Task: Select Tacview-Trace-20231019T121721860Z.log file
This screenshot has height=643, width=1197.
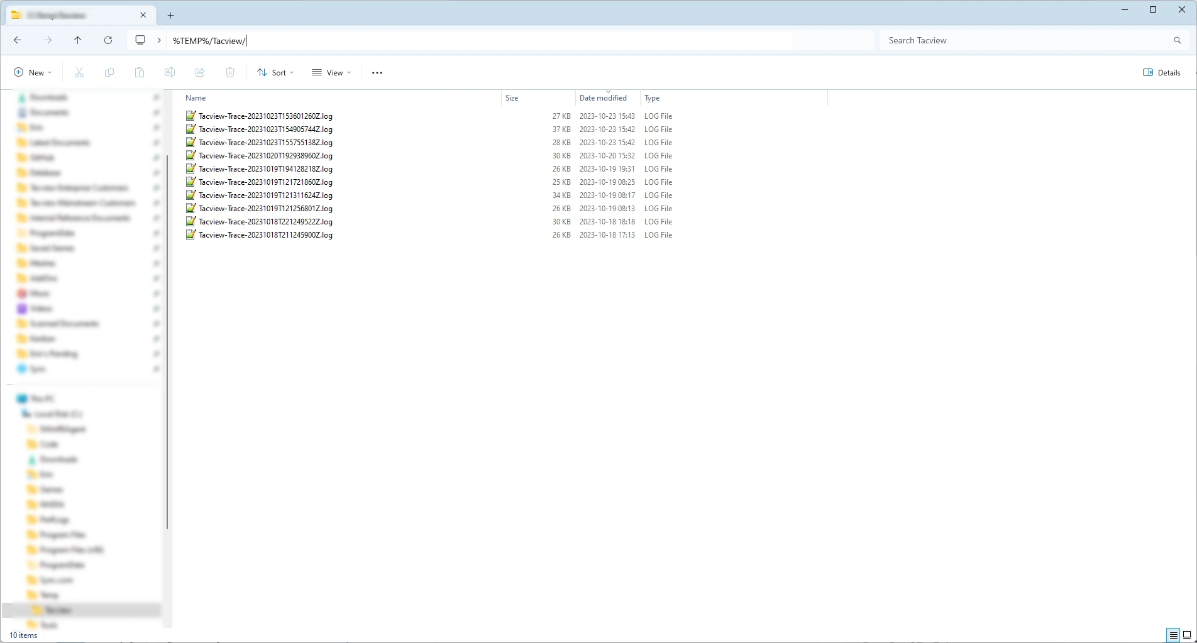Action: (x=265, y=182)
